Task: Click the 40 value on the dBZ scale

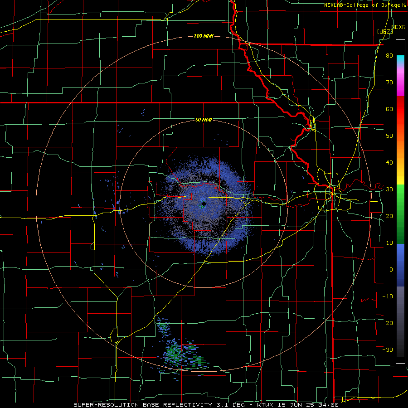Action: tap(389, 163)
